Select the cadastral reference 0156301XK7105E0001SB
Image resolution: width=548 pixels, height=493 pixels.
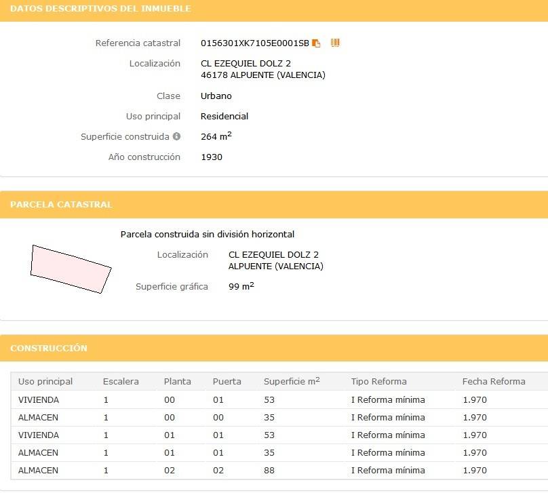click(x=255, y=43)
